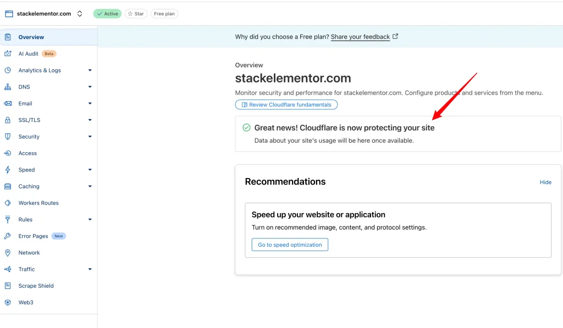Click the Recommendations heading
Image resolution: width=563 pixels, height=328 pixels.
(285, 182)
